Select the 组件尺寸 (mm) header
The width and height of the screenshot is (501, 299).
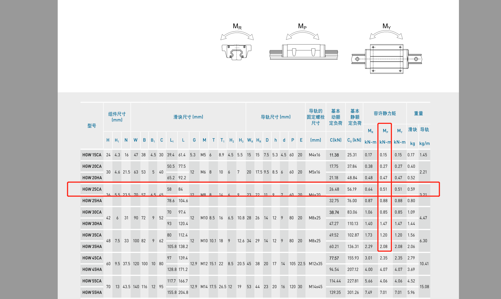click(x=117, y=117)
